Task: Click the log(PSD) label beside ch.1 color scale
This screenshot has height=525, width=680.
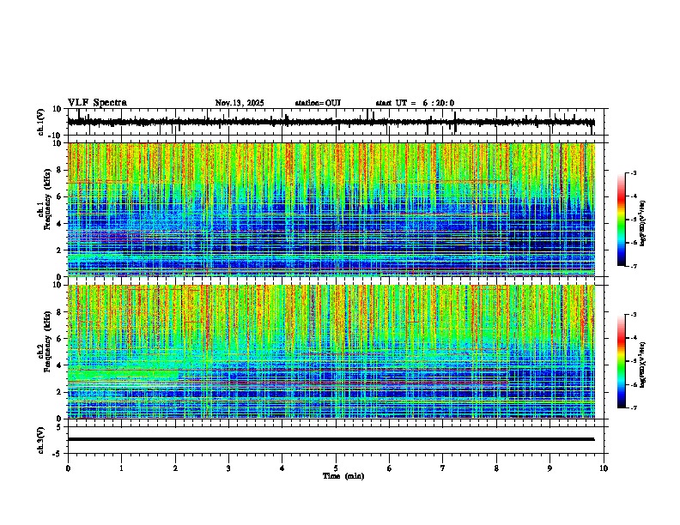Action: pos(642,223)
